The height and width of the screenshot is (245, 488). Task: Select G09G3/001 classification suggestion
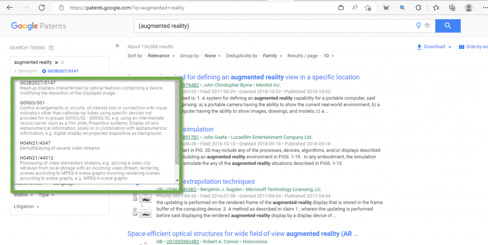tap(32, 103)
